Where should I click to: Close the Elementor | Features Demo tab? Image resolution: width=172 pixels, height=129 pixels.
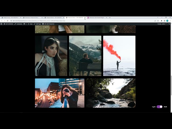point(42,17)
